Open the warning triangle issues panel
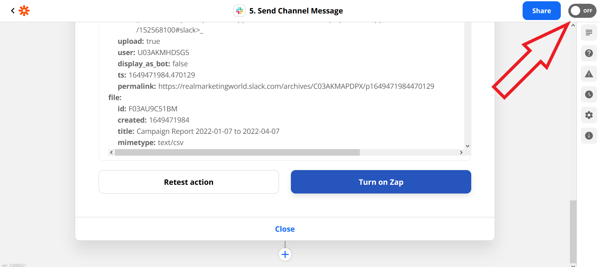The image size is (599, 267). (589, 74)
